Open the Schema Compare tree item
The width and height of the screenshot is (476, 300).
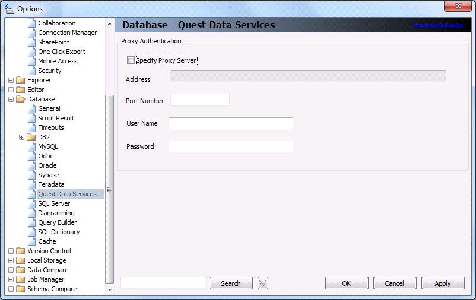point(52,289)
